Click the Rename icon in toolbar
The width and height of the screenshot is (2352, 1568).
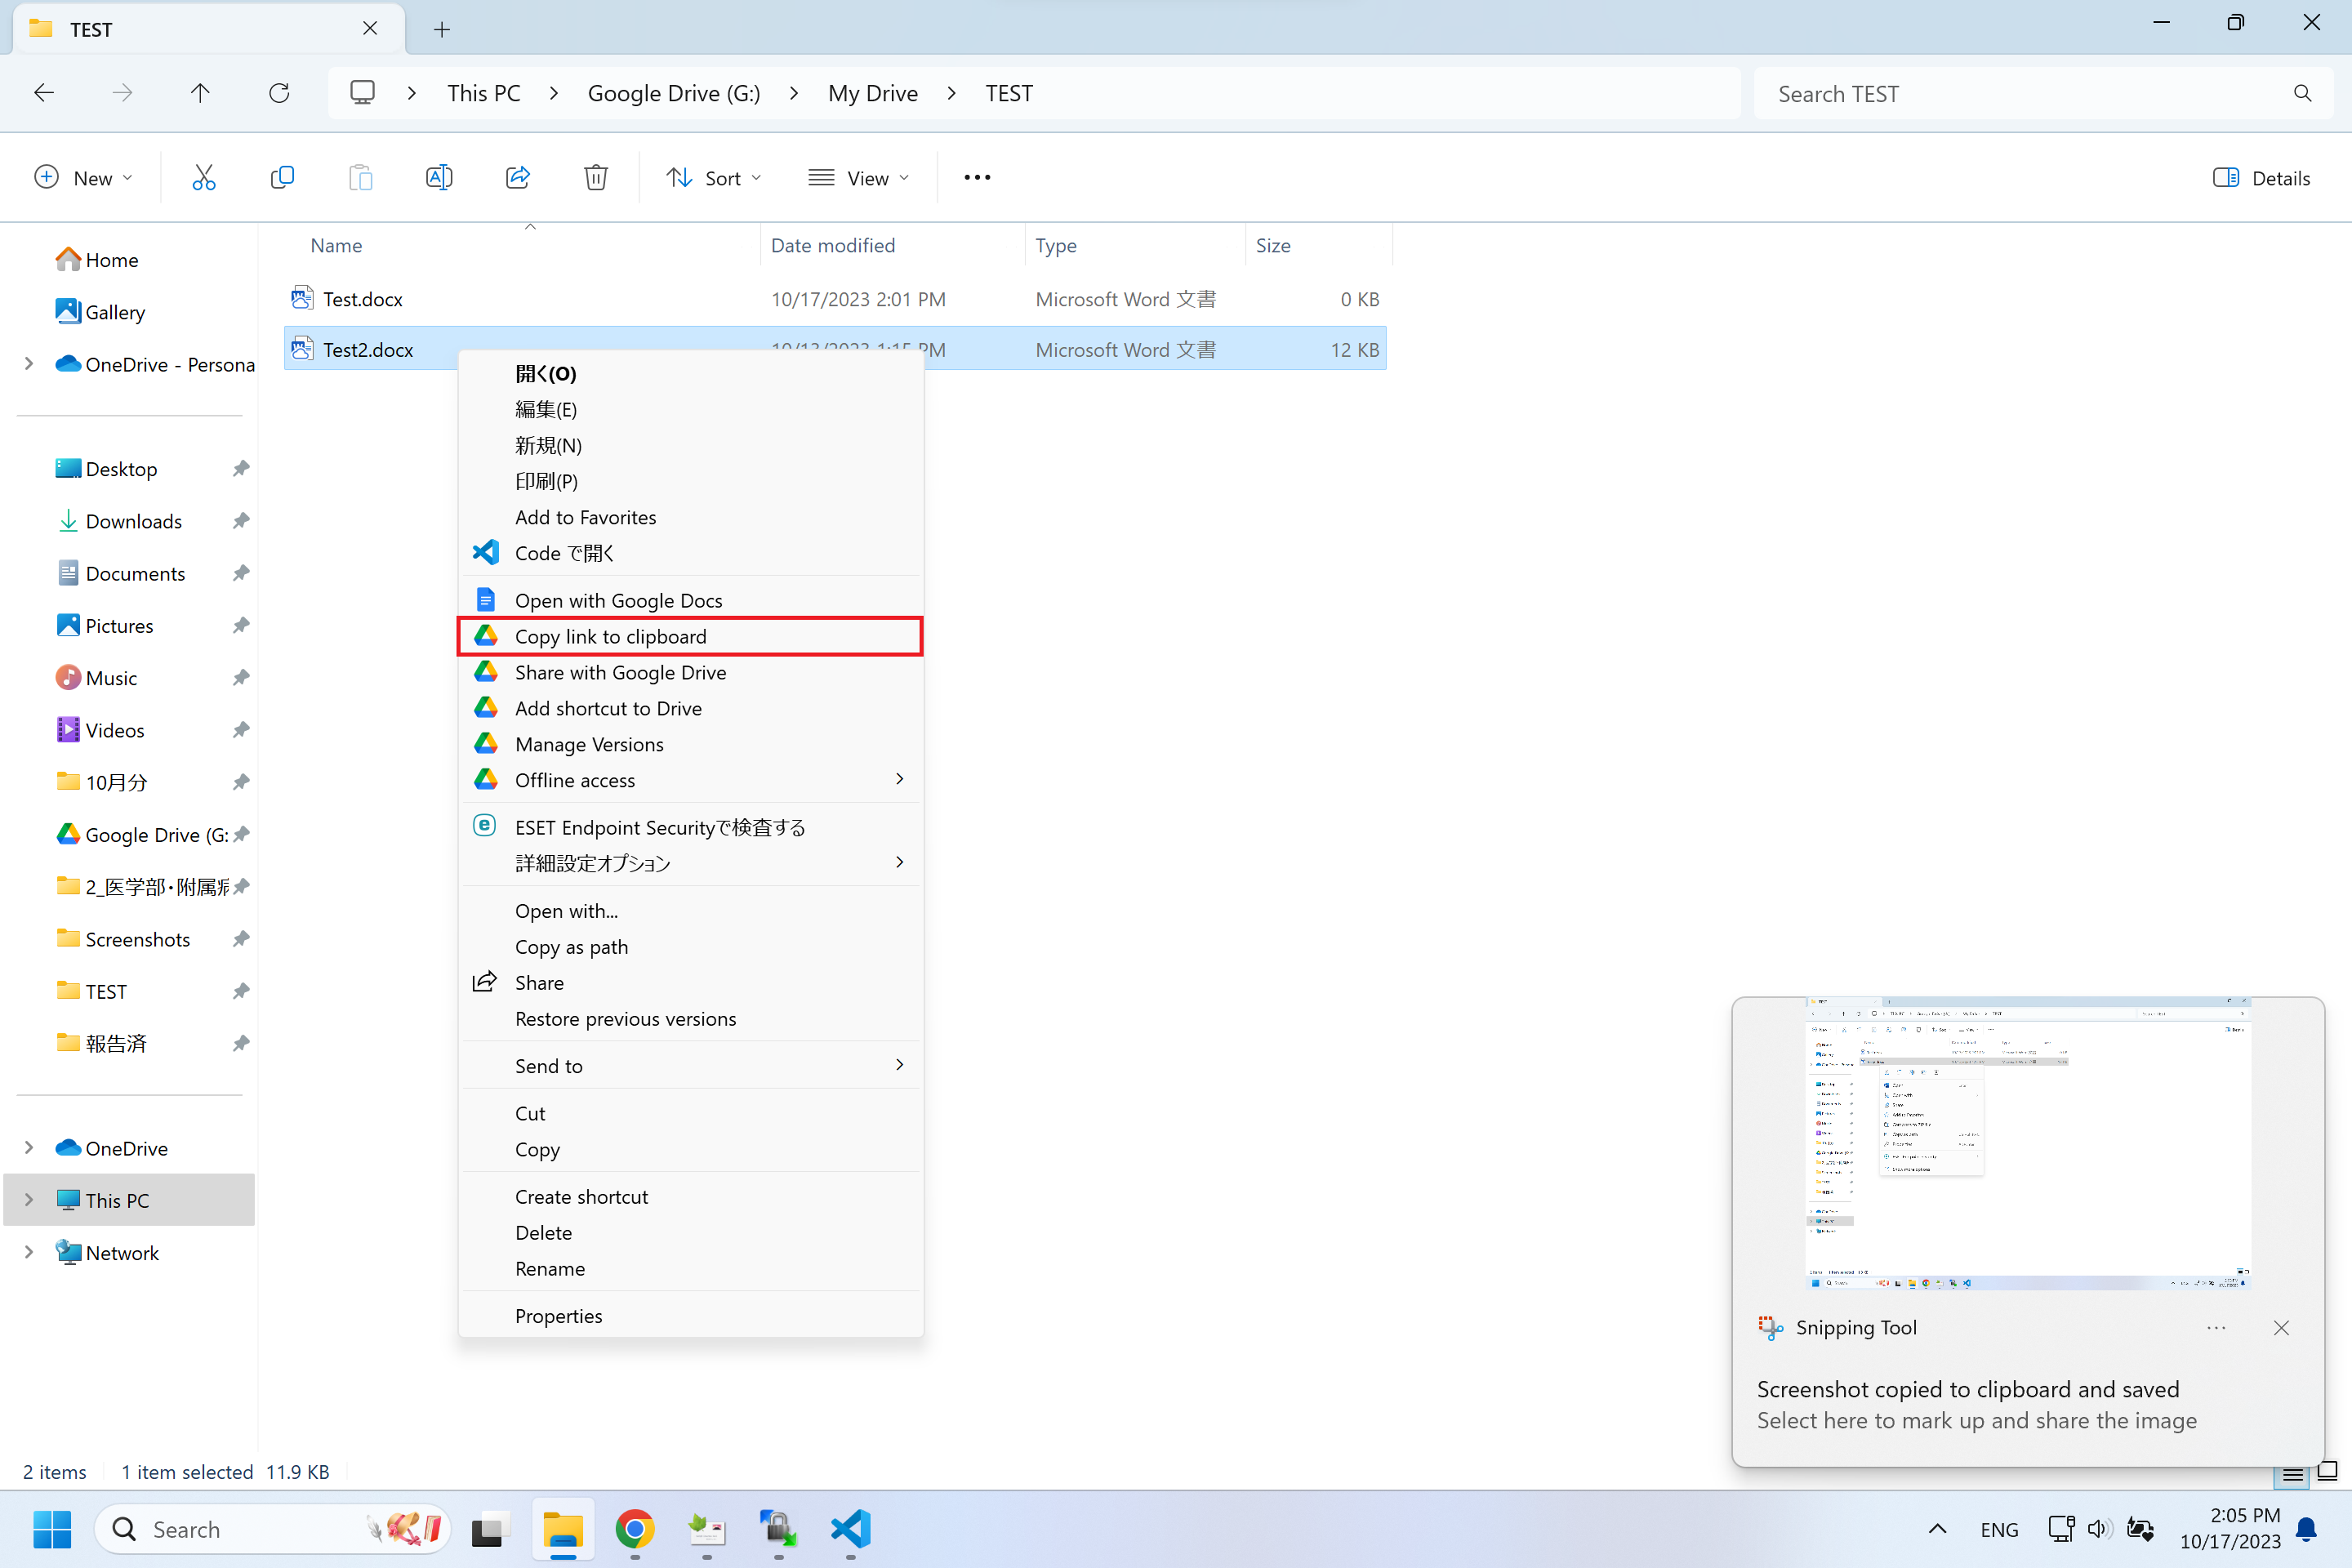439,178
